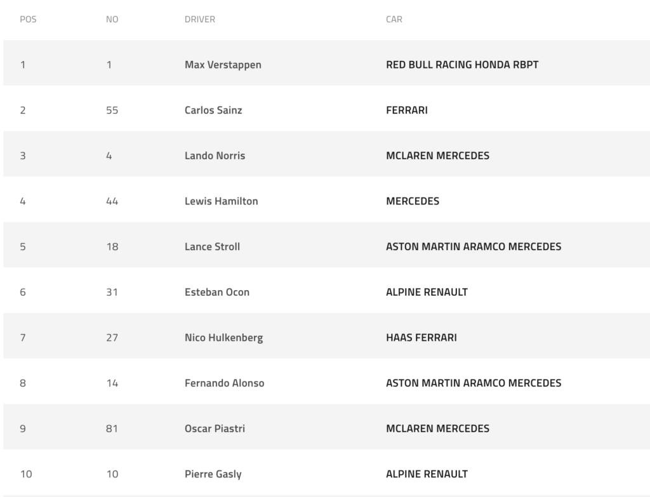Viewport: 650px width, 497px height.
Task: Select Esteban Ocon from the results
Action: tap(217, 293)
